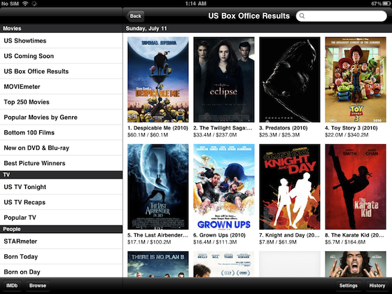Click '4. Toy Story 3 (2010)' title

point(351,128)
